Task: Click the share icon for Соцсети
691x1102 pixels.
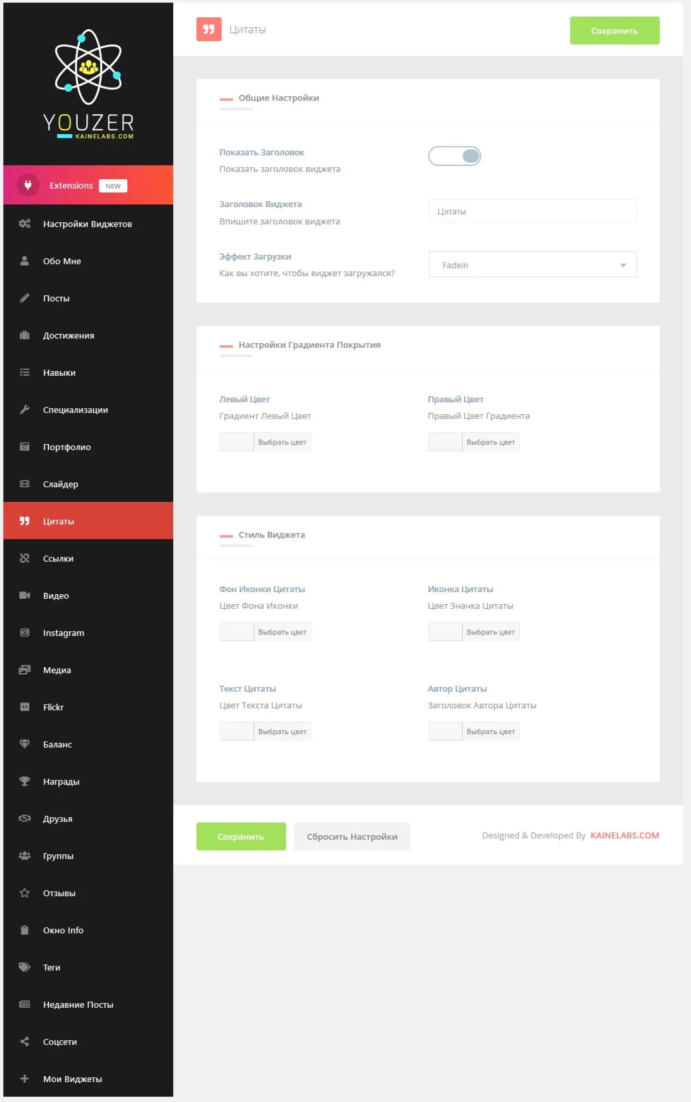Action: click(x=25, y=1042)
